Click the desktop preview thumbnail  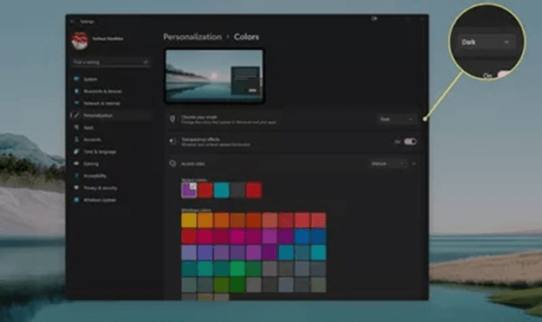tap(214, 76)
